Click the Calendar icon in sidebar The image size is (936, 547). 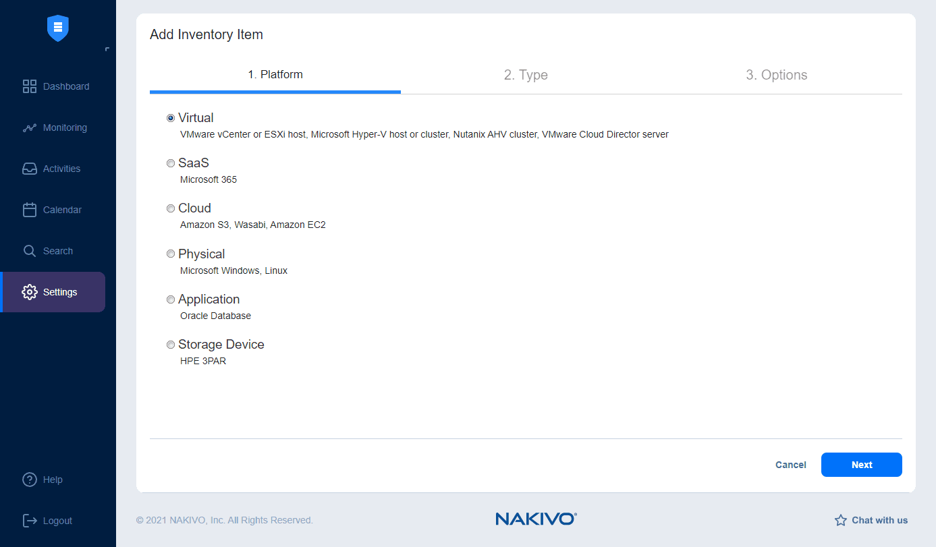(30, 210)
